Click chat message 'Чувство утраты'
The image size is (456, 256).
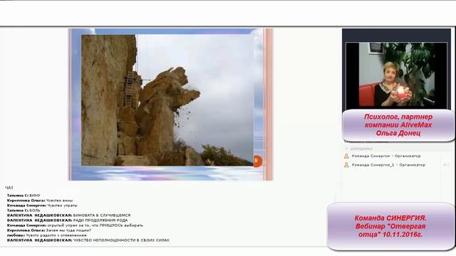42,206
